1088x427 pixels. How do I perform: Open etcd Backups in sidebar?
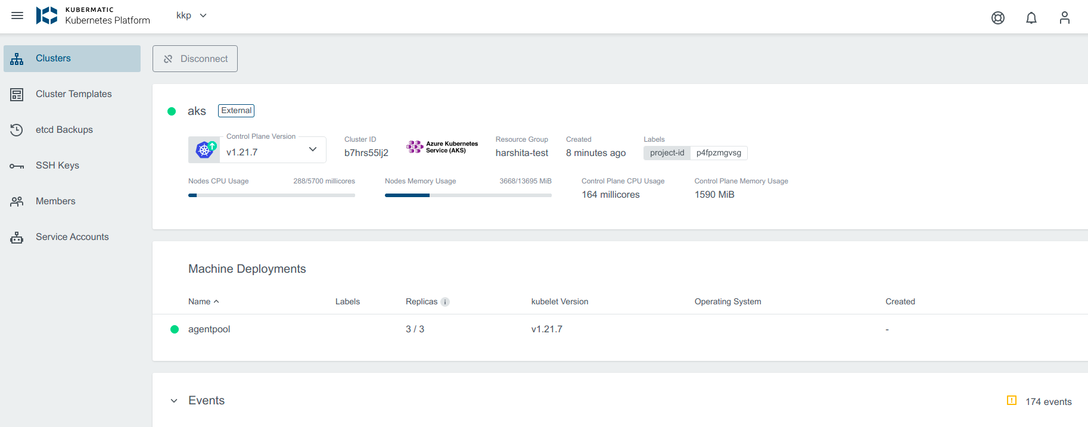[x=64, y=130]
